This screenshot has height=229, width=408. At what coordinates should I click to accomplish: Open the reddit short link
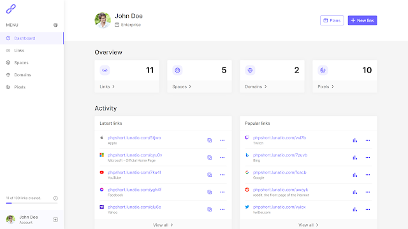click(280, 190)
